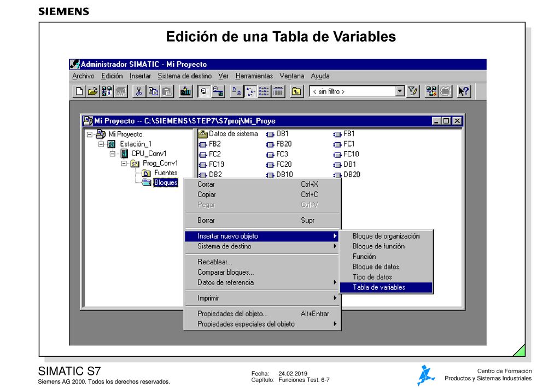
Task: Click the grayed network configuration icon
Action: tap(445, 91)
